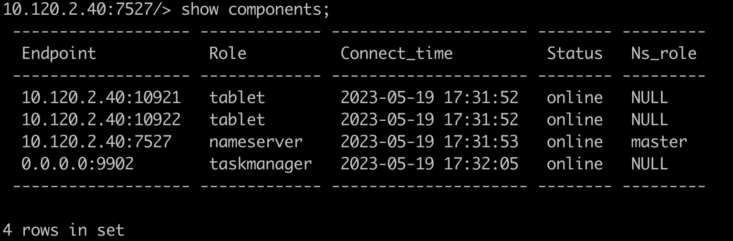Click the nameserver role cell

tap(256, 142)
